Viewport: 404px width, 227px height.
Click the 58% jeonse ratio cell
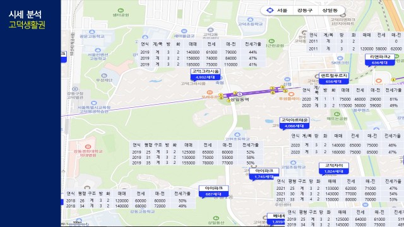click(x=250, y=158)
